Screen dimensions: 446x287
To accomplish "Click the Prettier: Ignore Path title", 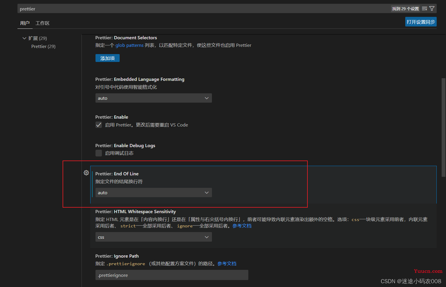I will click(117, 256).
